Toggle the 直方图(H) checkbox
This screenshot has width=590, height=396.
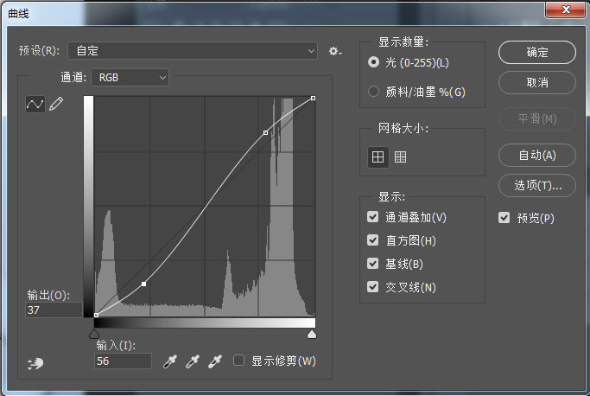click(x=372, y=240)
